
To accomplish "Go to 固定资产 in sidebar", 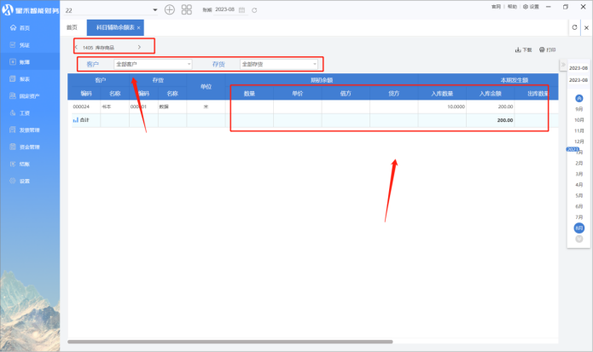I will point(29,95).
